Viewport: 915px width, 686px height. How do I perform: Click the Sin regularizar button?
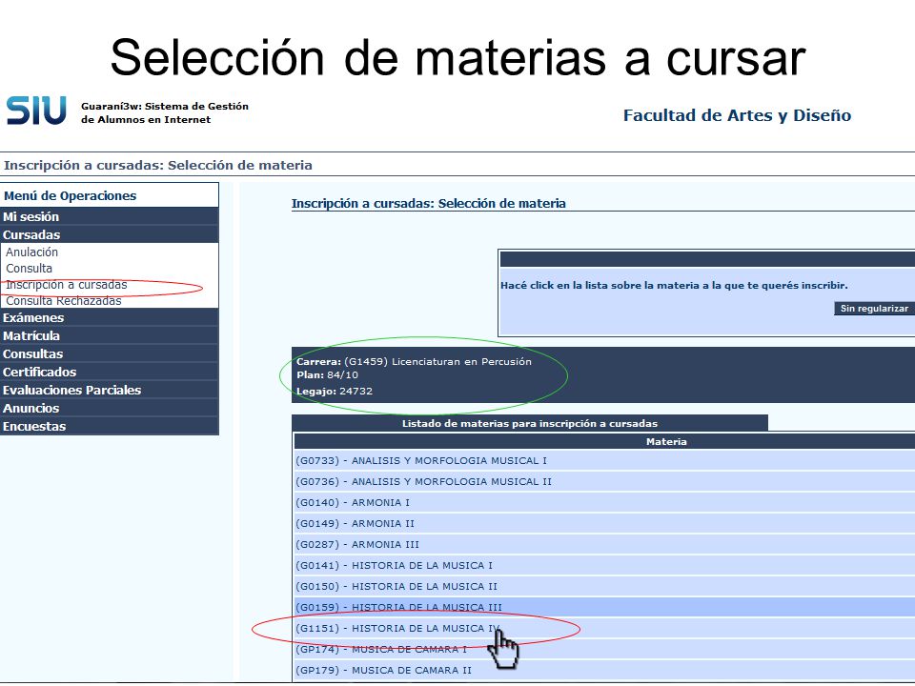coord(874,308)
